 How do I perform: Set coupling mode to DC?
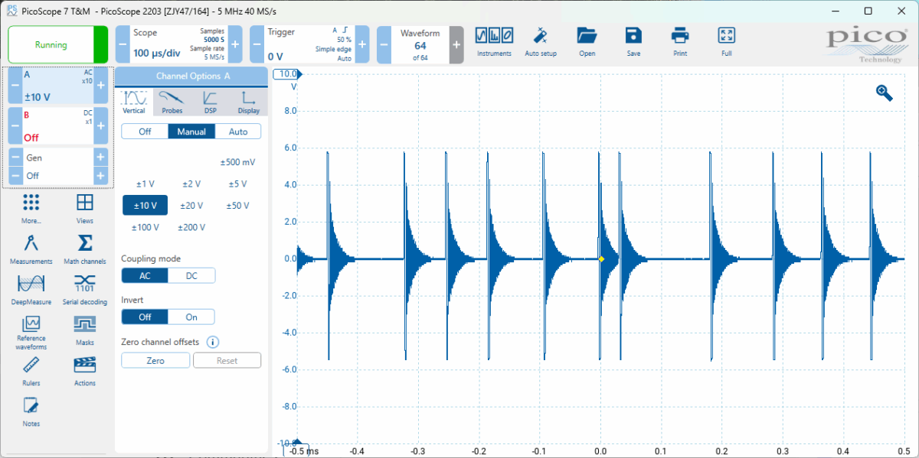point(191,276)
